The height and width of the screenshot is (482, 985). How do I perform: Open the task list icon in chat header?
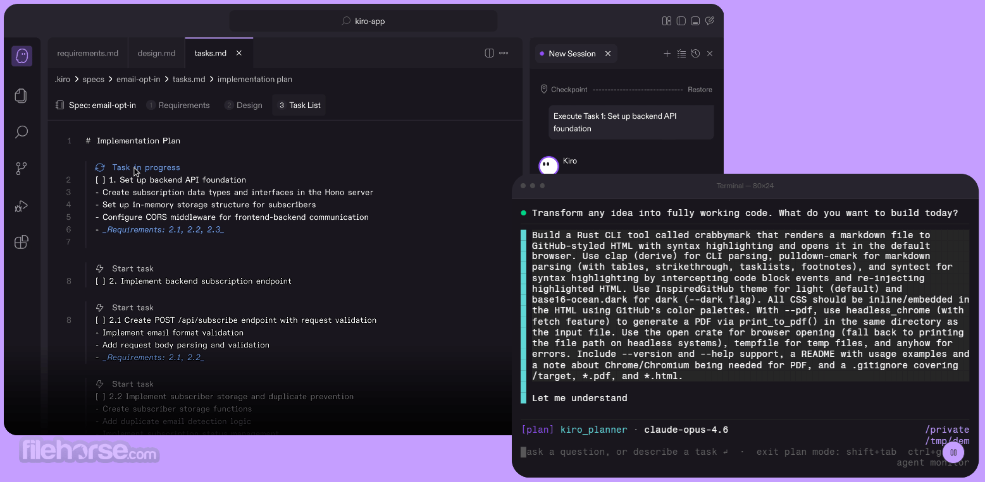coord(681,54)
